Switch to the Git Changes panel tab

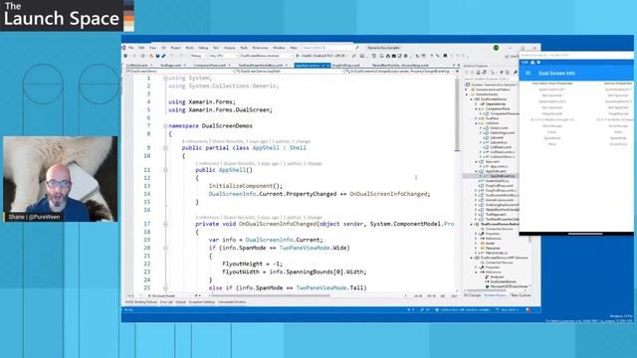click(x=473, y=295)
